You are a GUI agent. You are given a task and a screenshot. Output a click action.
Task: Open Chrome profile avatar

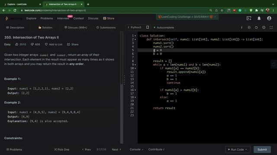pos(267,10)
